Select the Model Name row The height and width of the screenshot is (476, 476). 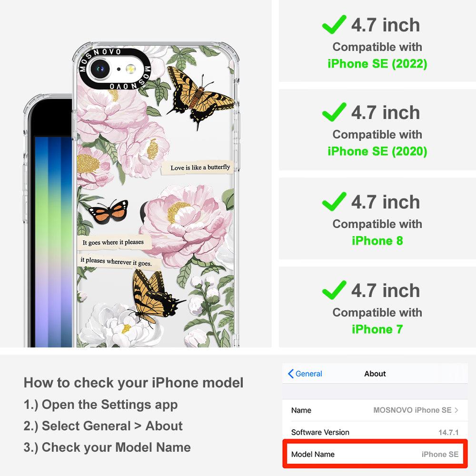(375, 454)
